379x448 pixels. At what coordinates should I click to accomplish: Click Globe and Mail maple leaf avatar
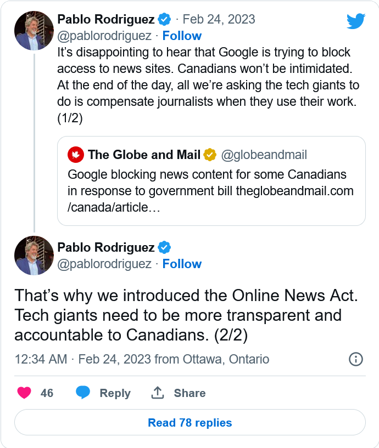[76, 155]
